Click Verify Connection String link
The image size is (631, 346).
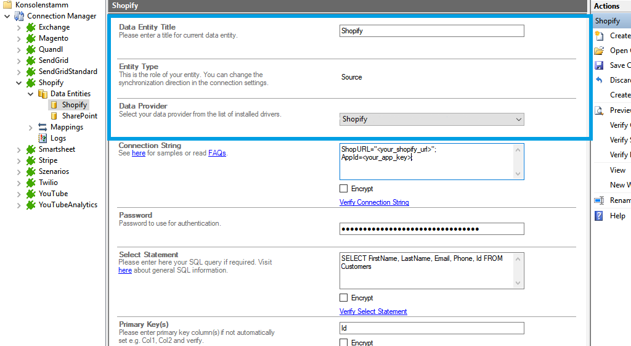tap(374, 202)
